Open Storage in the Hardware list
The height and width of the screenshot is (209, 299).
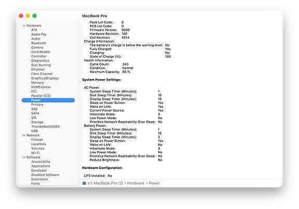[37, 122]
